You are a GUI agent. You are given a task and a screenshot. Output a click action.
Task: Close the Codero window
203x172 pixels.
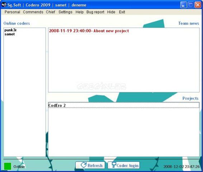point(198,5)
